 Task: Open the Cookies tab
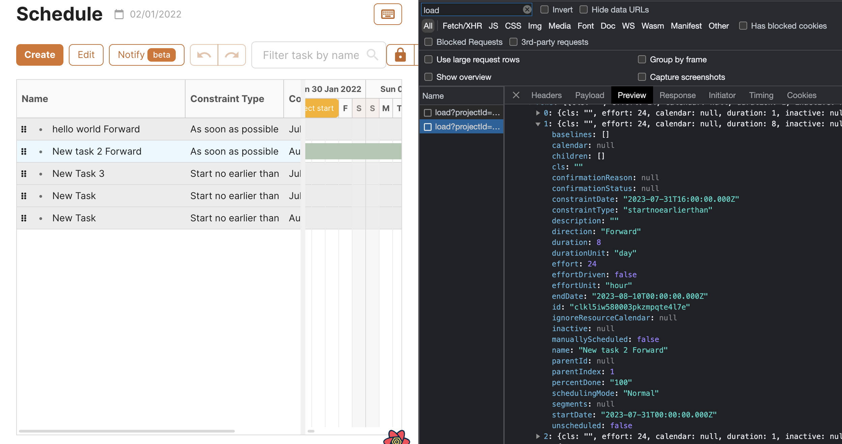click(802, 95)
